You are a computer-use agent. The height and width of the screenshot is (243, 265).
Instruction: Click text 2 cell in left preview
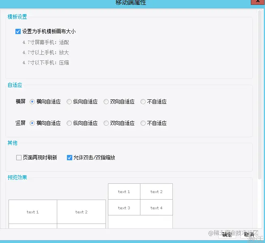82,212
